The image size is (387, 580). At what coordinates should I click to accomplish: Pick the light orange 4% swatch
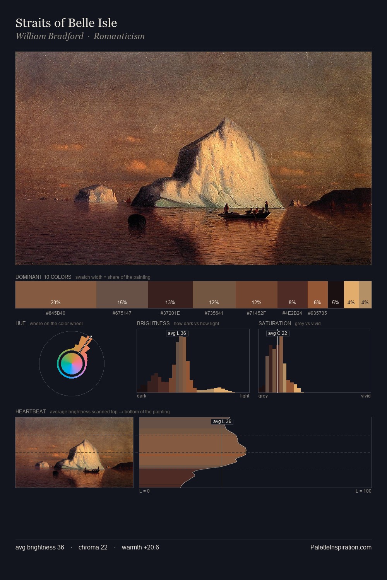[x=351, y=295]
